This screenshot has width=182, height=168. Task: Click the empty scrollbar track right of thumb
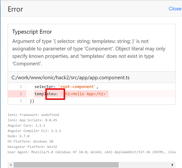coord(144,165)
